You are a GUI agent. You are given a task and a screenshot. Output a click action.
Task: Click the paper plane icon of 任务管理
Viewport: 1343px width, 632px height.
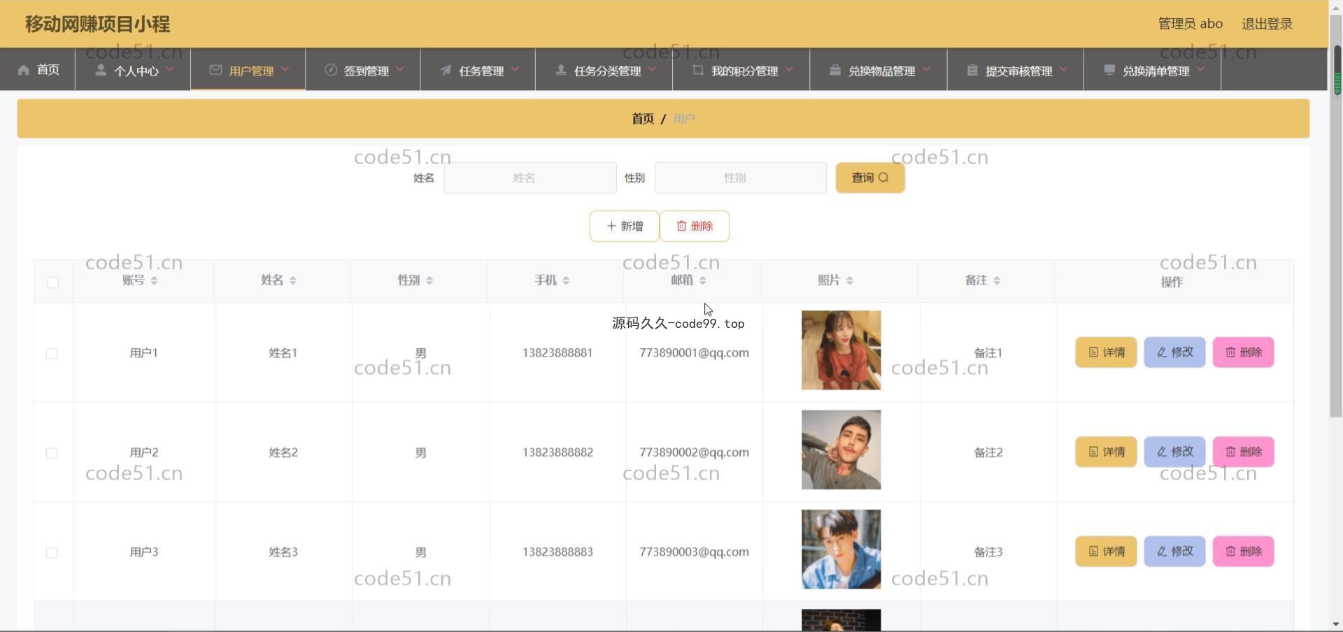pyautogui.click(x=446, y=70)
